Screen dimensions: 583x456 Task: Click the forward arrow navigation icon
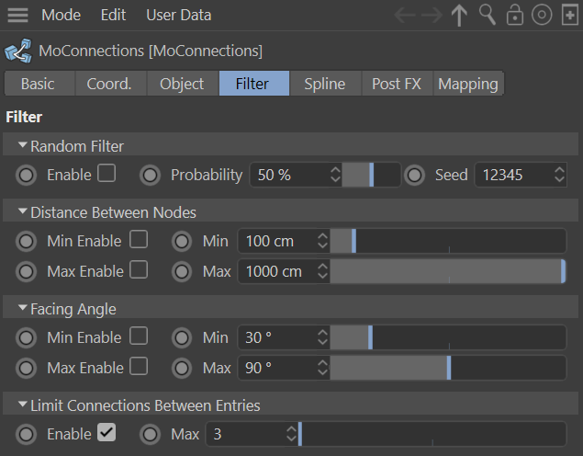point(432,15)
